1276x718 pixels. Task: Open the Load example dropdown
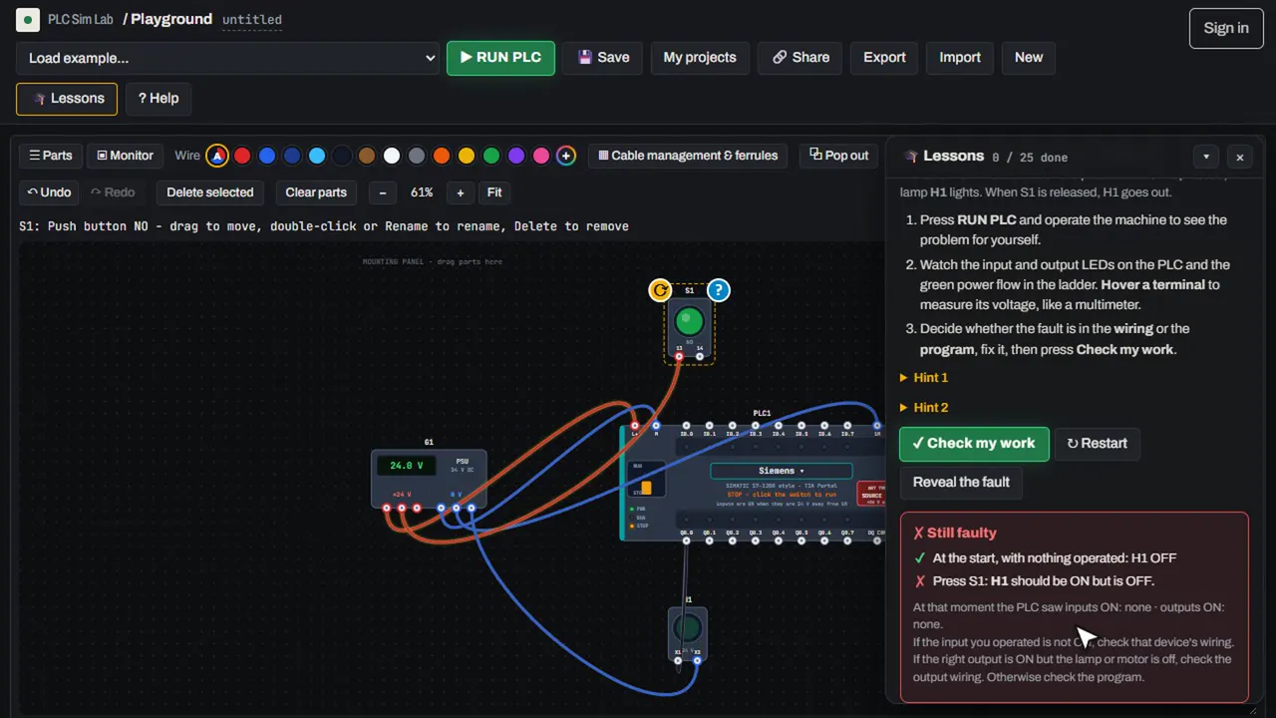click(228, 58)
